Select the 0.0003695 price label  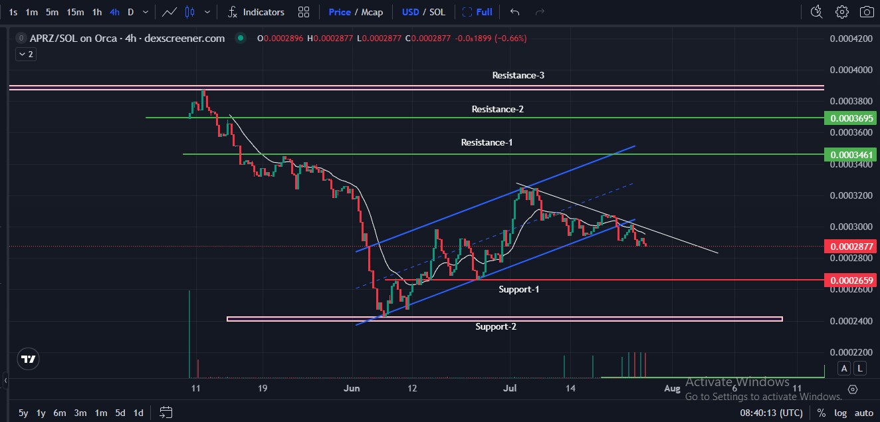click(x=851, y=118)
